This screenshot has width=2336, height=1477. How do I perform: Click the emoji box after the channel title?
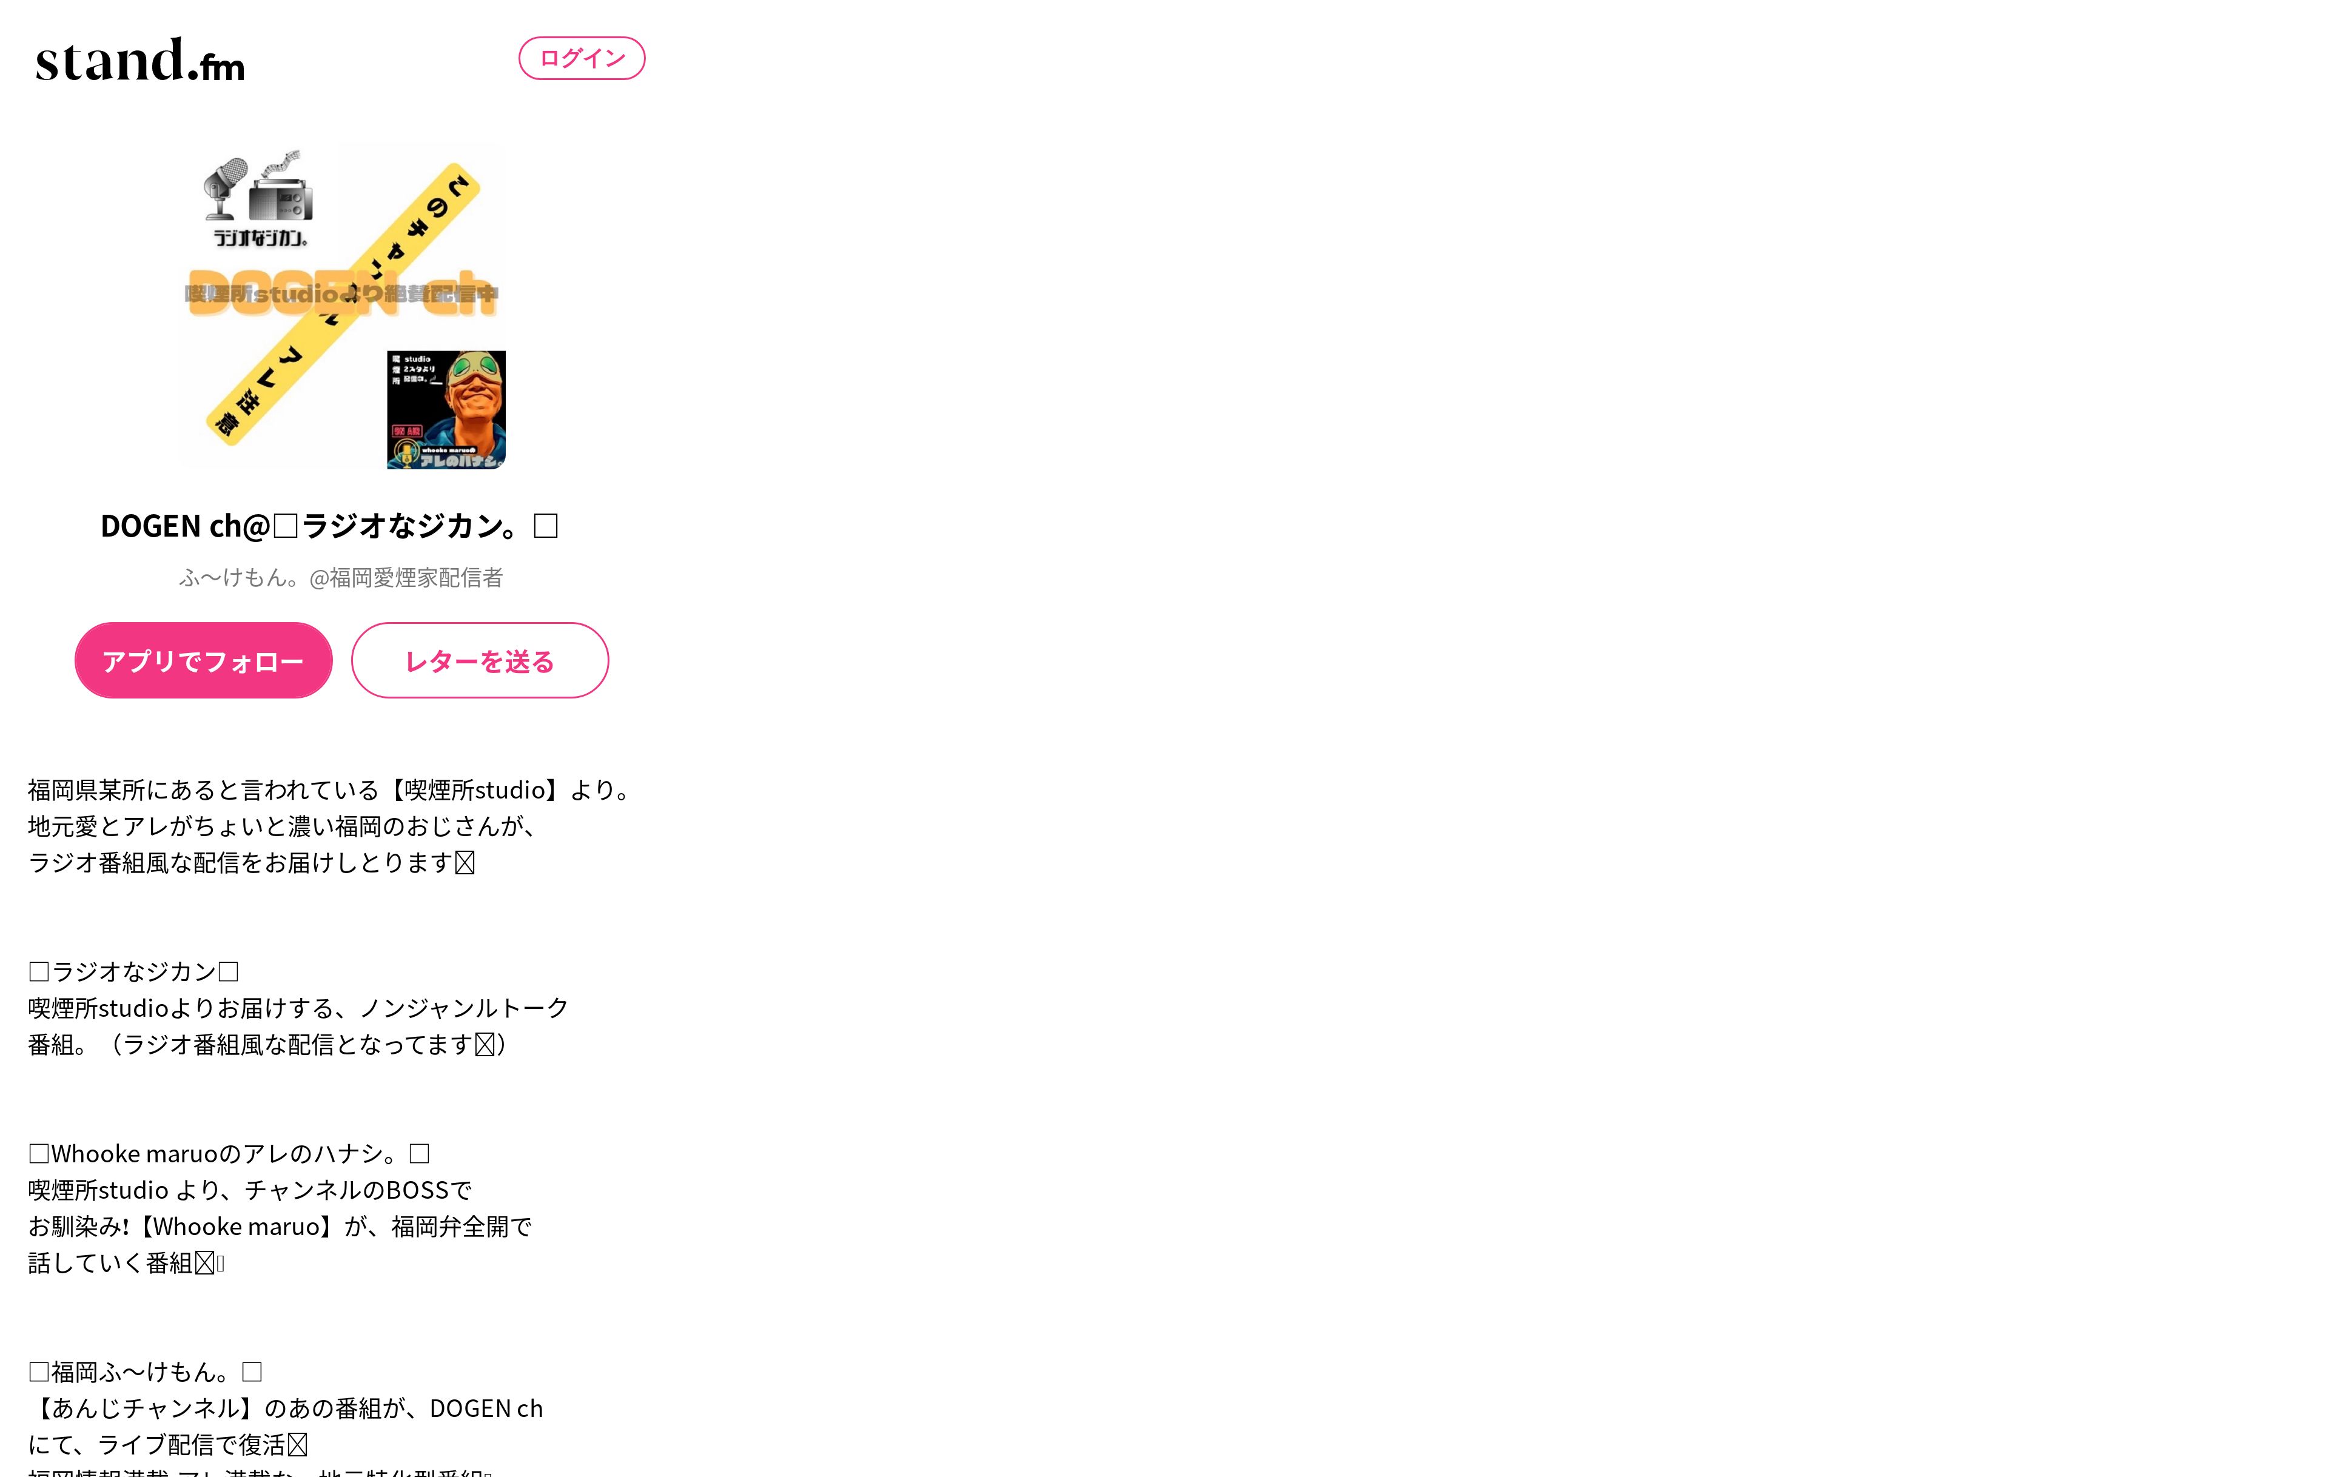(546, 526)
